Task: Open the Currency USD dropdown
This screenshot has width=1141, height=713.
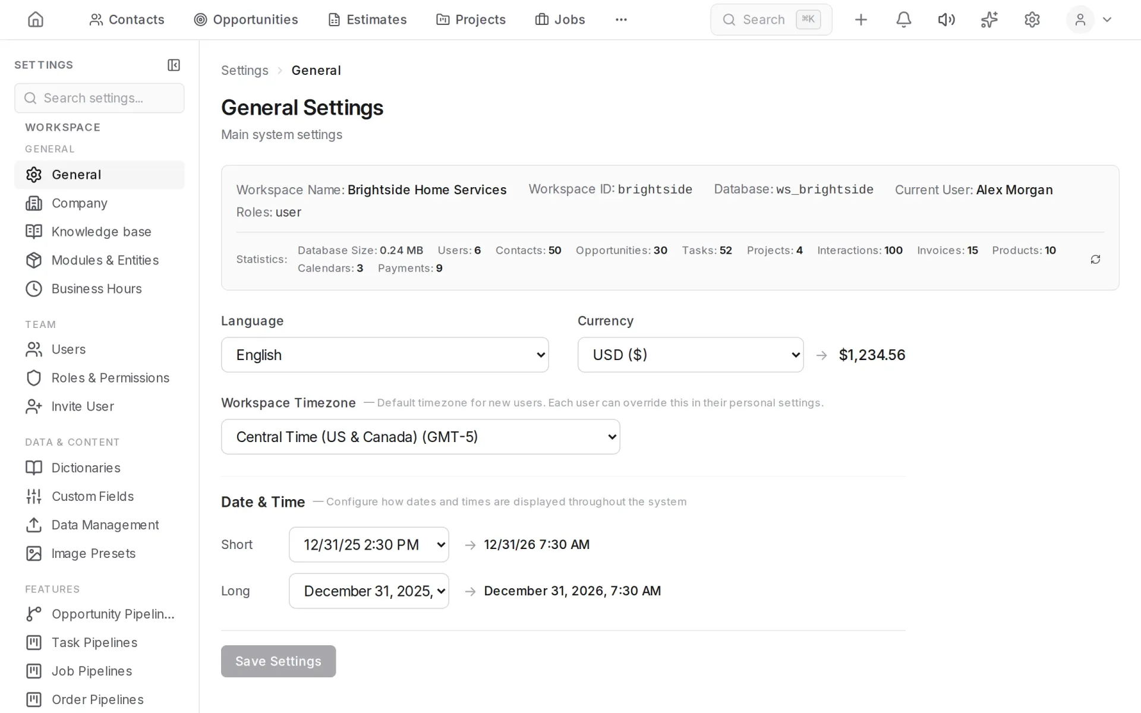Action: pyautogui.click(x=691, y=355)
